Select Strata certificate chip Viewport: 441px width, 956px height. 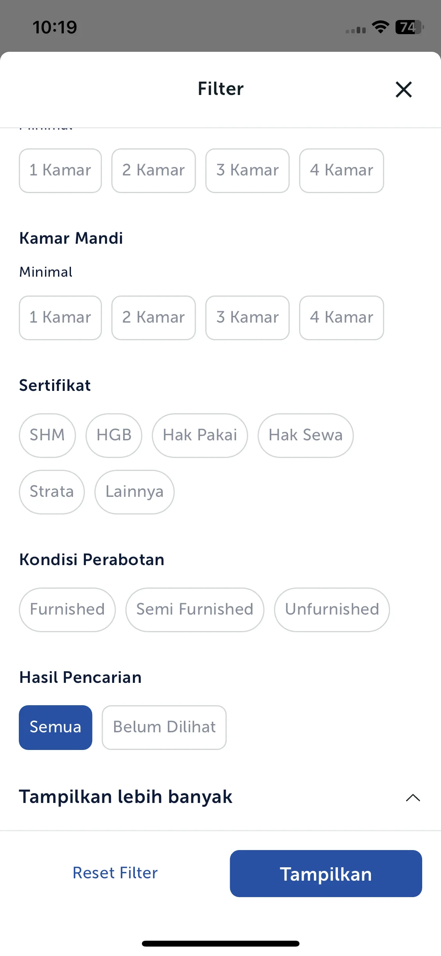point(52,492)
